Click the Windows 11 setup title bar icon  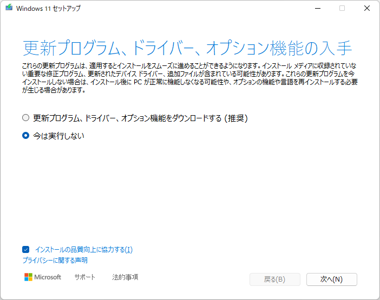[x=9, y=8]
